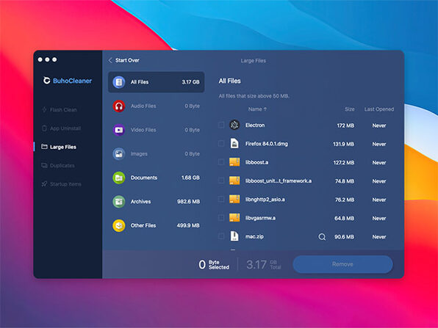This screenshot has width=438, height=328.
Task: Select the All Files category row
Action: [x=156, y=82]
